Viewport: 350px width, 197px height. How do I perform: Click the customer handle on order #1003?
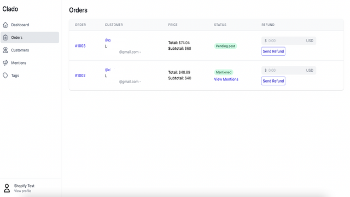tap(108, 40)
